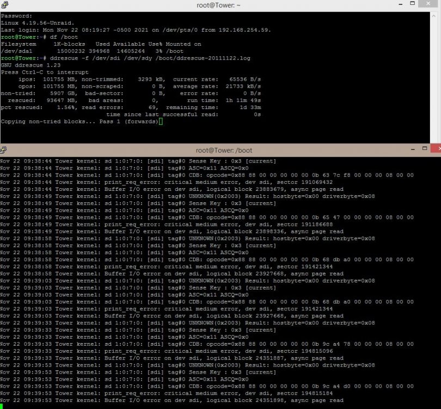
Task: Click log line with sector 194815096
Action: coord(166,351)
